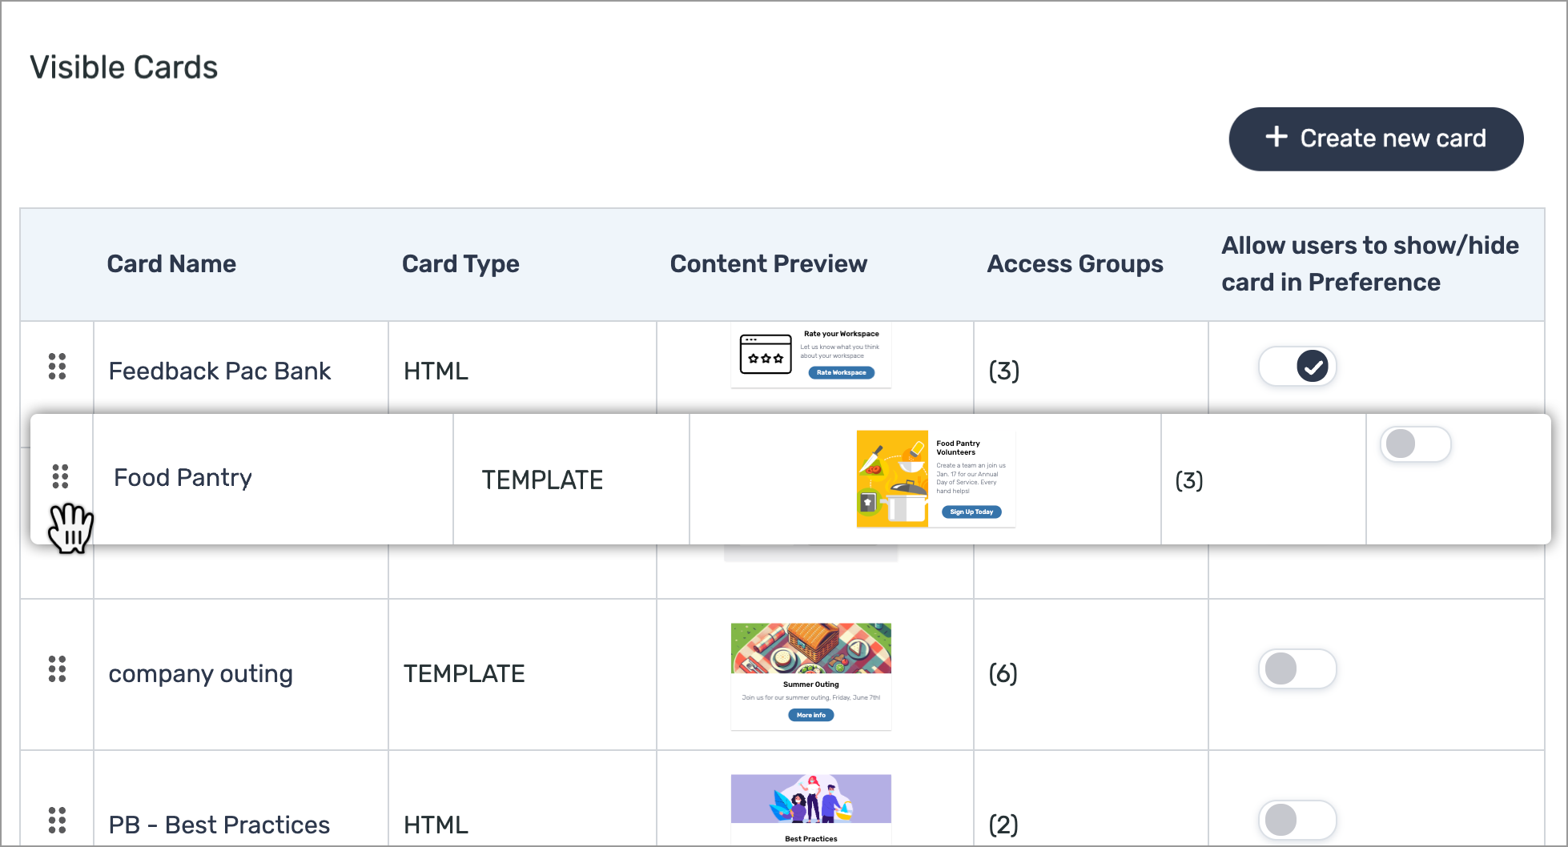The image size is (1568, 847).
Task: Click HTML type cell of Feedback Pac Bank
Action: click(436, 371)
